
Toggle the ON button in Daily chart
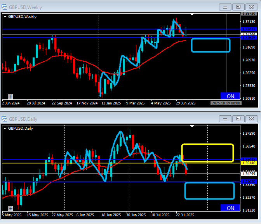(230, 208)
